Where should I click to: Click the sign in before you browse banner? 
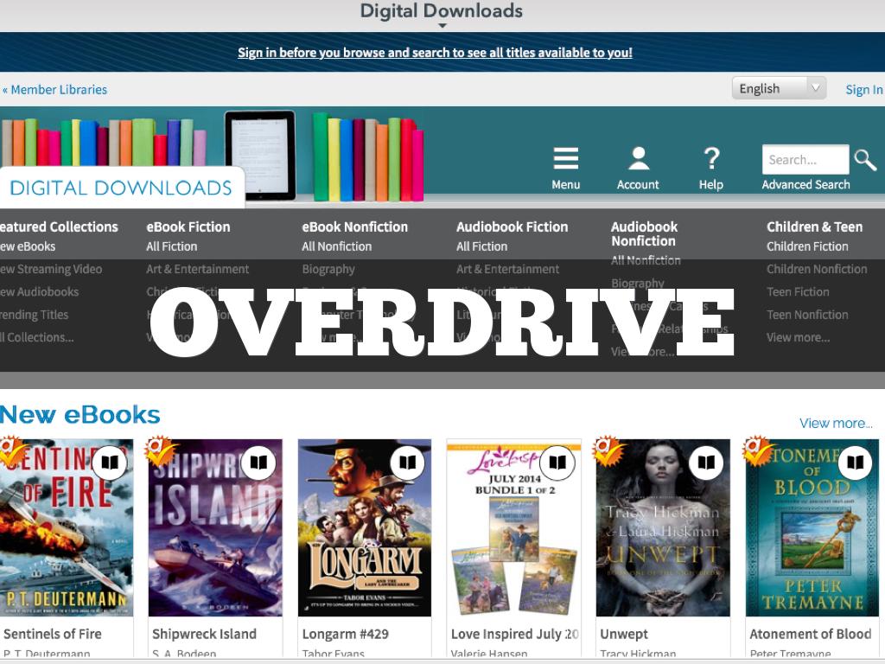coord(435,53)
